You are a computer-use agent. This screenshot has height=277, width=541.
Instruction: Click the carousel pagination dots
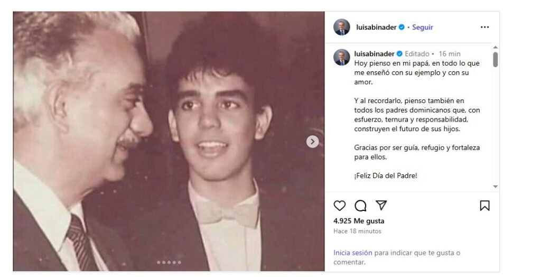[x=169, y=262]
